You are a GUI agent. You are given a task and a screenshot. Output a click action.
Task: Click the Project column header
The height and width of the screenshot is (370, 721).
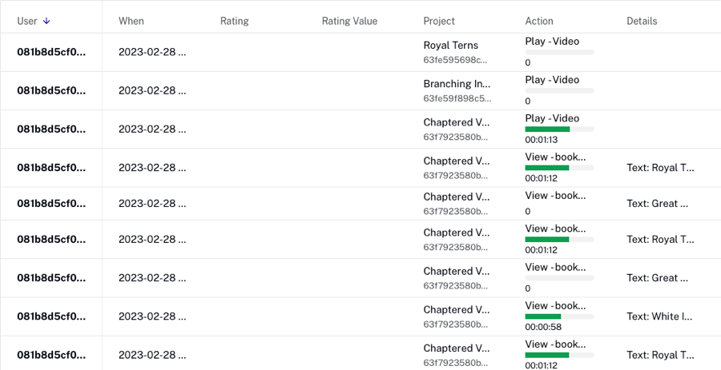(x=439, y=21)
